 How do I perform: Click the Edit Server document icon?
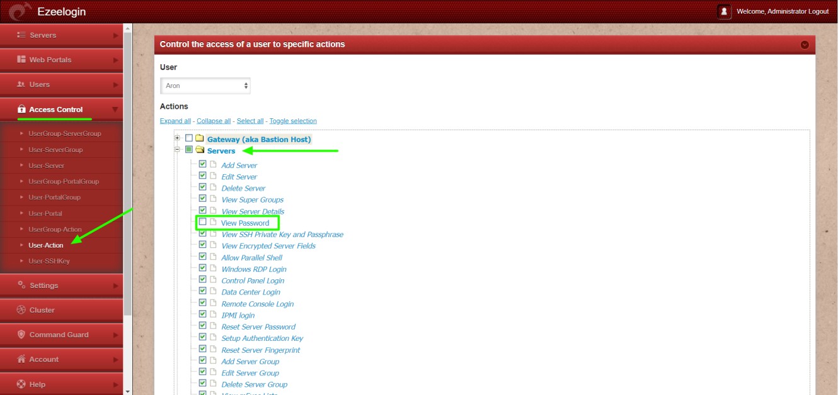click(213, 176)
